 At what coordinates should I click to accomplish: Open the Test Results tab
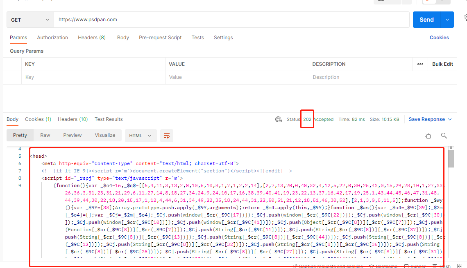pyautogui.click(x=109, y=119)
